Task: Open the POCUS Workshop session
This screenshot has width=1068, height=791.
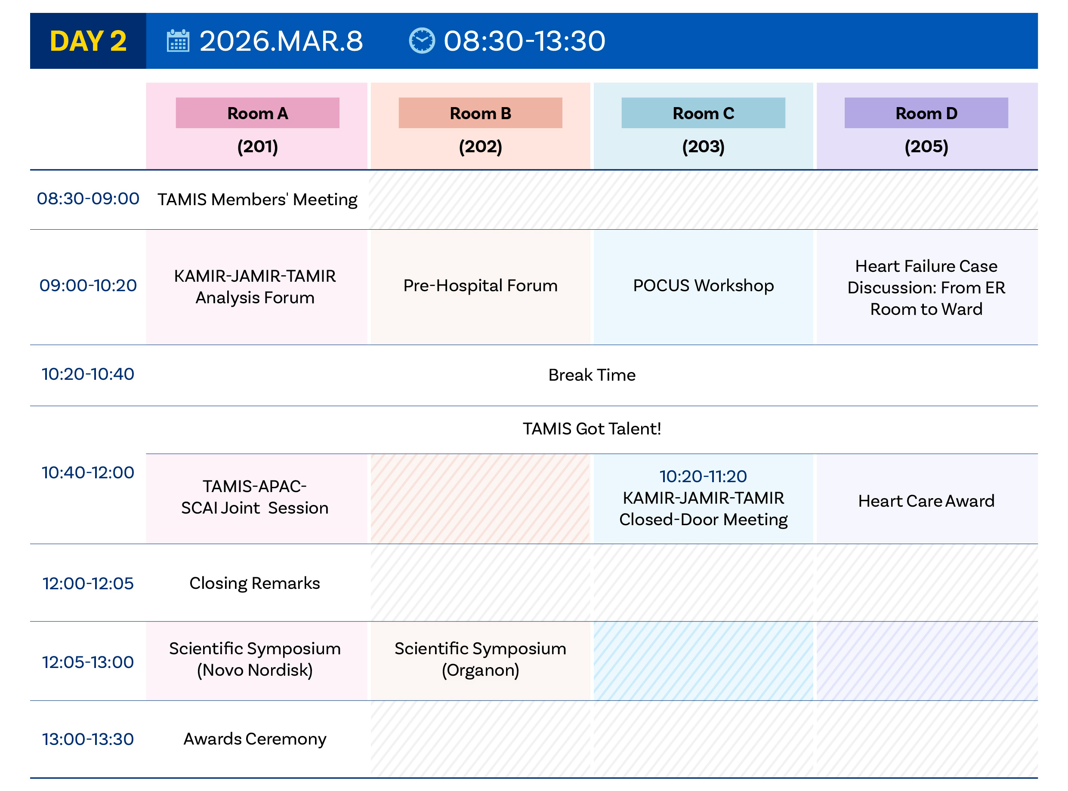Action: coord(703,285)
